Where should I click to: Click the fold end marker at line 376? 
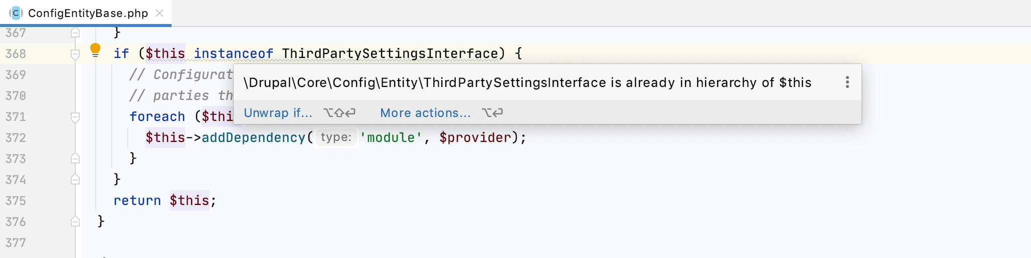[75, 221]
